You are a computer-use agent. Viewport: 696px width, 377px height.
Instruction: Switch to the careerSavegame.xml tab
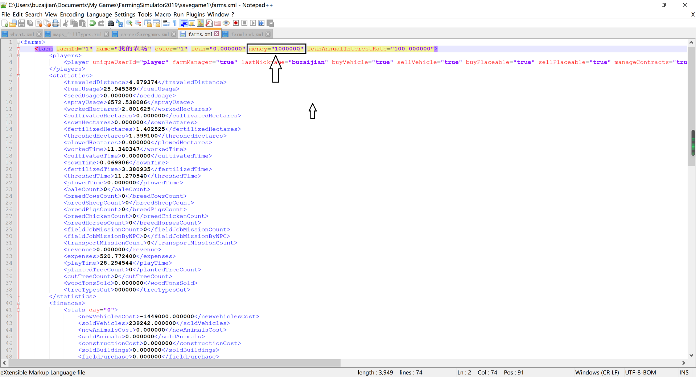145,34
